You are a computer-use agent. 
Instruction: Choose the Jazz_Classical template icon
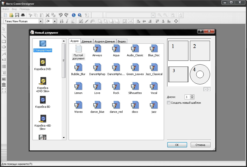(154, 68)
